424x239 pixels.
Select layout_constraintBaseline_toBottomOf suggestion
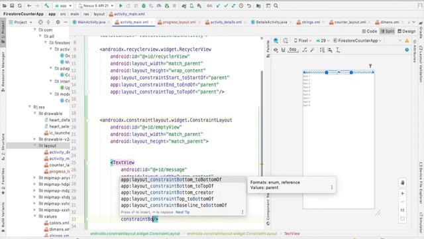tap(183, 205)
